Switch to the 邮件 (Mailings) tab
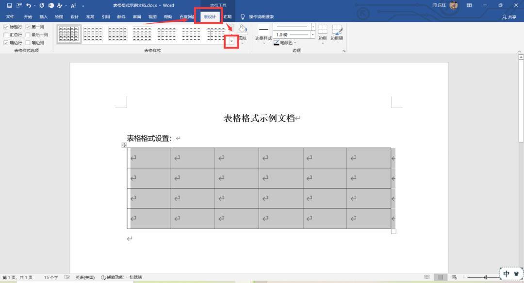 [121, 16]
